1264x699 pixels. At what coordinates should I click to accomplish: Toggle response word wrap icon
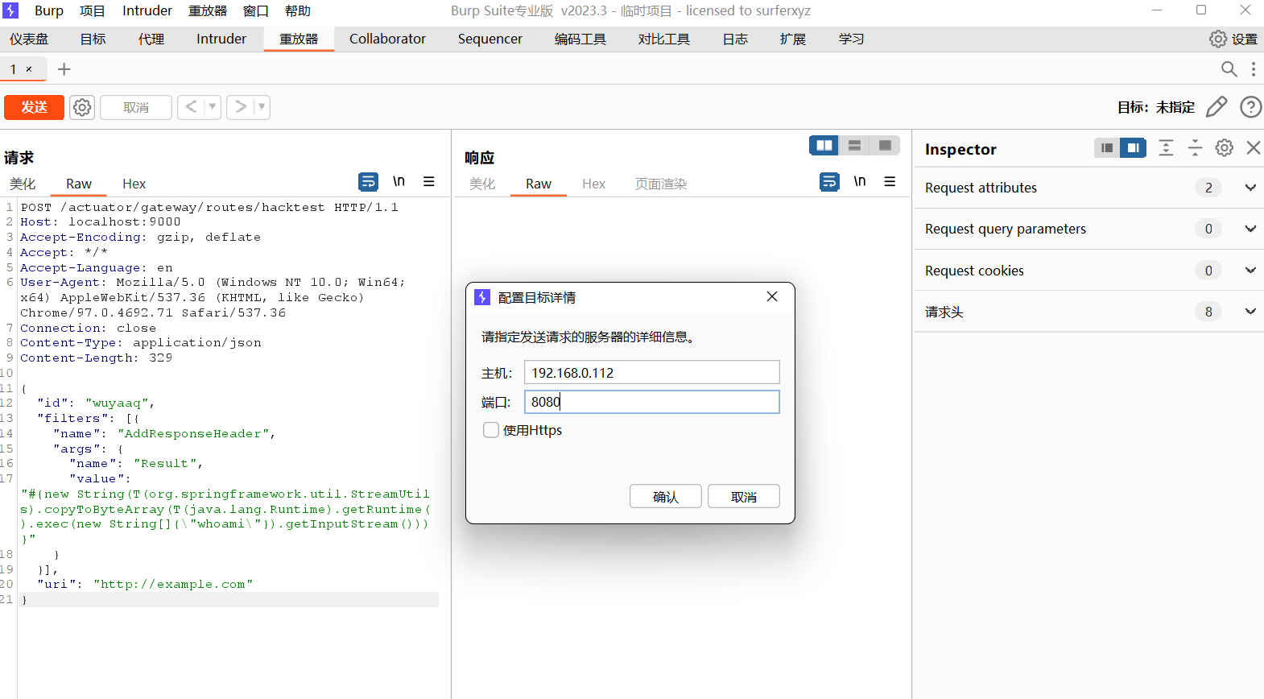pos(829,182)
